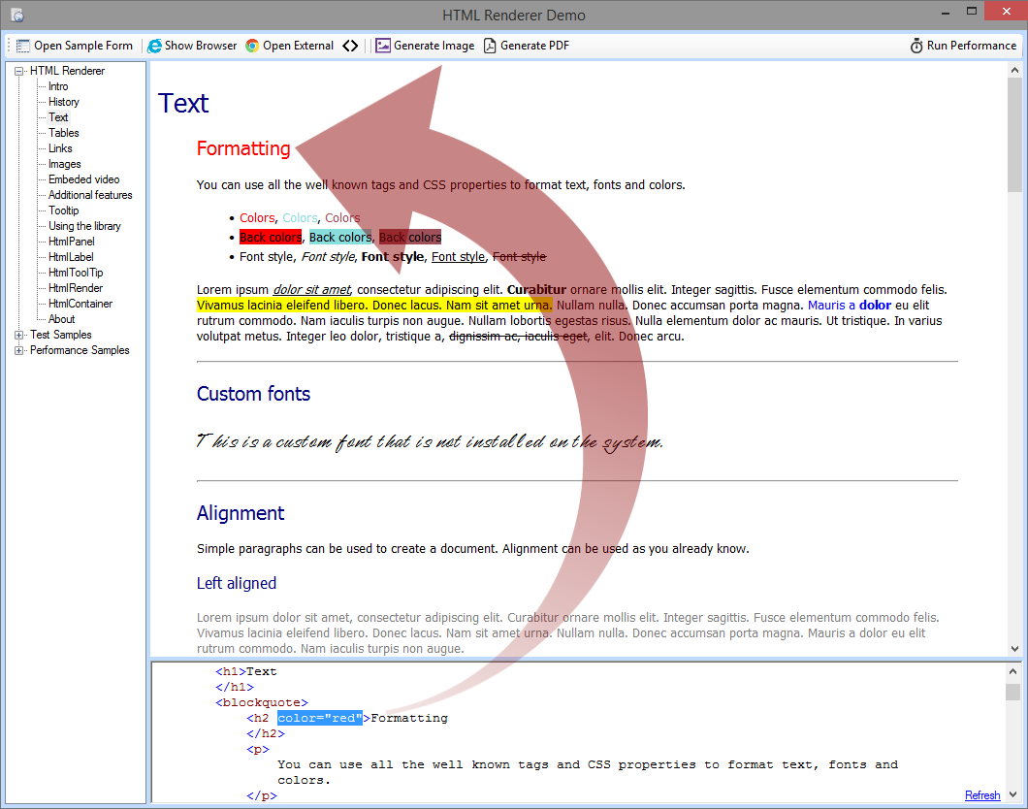Follow the blue 'Mauris a dolor' link
This screenshot has height=809, width=1028.
point(849,306)
